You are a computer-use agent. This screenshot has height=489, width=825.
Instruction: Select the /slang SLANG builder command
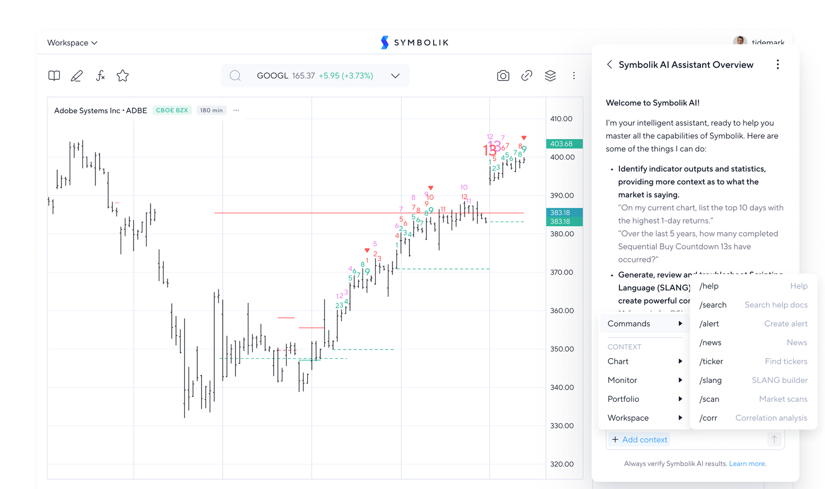tap(753, 380)
